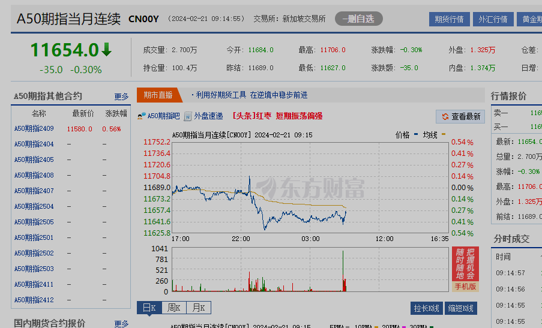The width and height of the screenshot is (542, 328).
Task: Open the red headline 红枣 短期振荡偏强
Action: point(277,116)
